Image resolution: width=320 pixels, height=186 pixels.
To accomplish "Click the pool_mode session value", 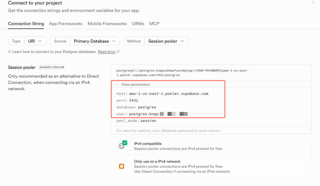I will (x=148, y=121).
